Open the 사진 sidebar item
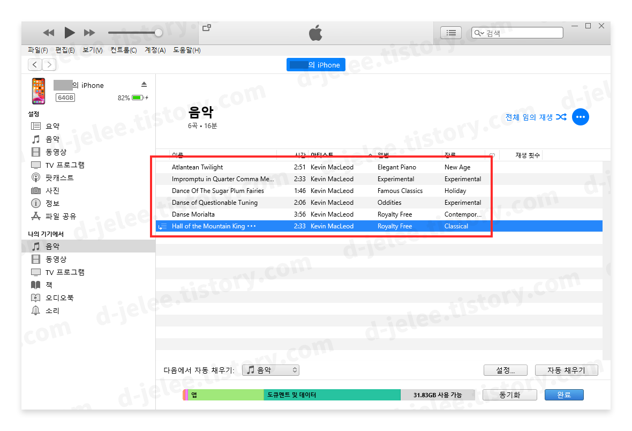 pyautogui.click(x=52, y=190)
